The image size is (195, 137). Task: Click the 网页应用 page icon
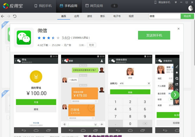tap(87, 6)
